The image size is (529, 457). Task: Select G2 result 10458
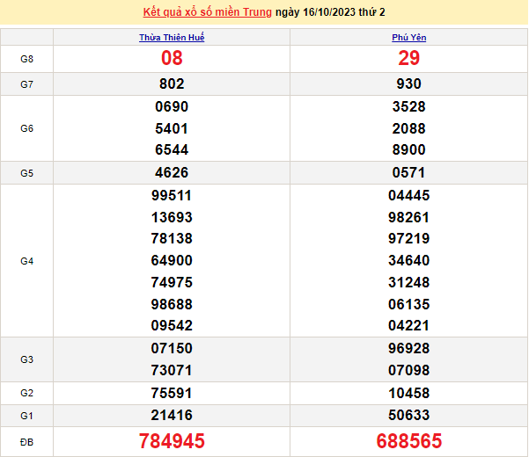(x=409, y=394)
